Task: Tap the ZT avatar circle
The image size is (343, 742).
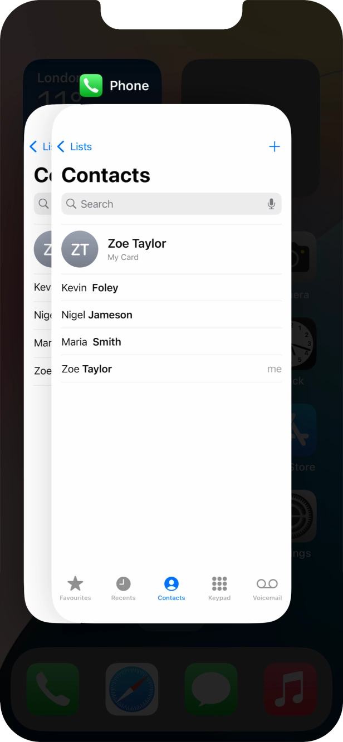Action: (80, 249)
